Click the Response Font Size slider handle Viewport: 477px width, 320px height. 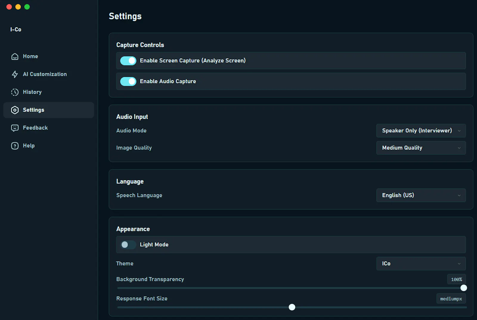292,307
